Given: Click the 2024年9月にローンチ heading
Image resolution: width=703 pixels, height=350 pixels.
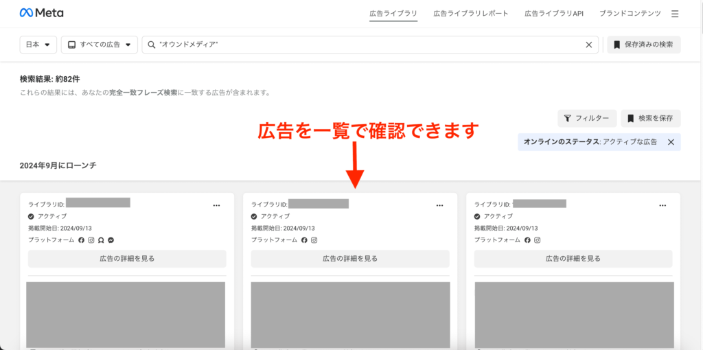Looking at the screenshot, I should [58, 165].
